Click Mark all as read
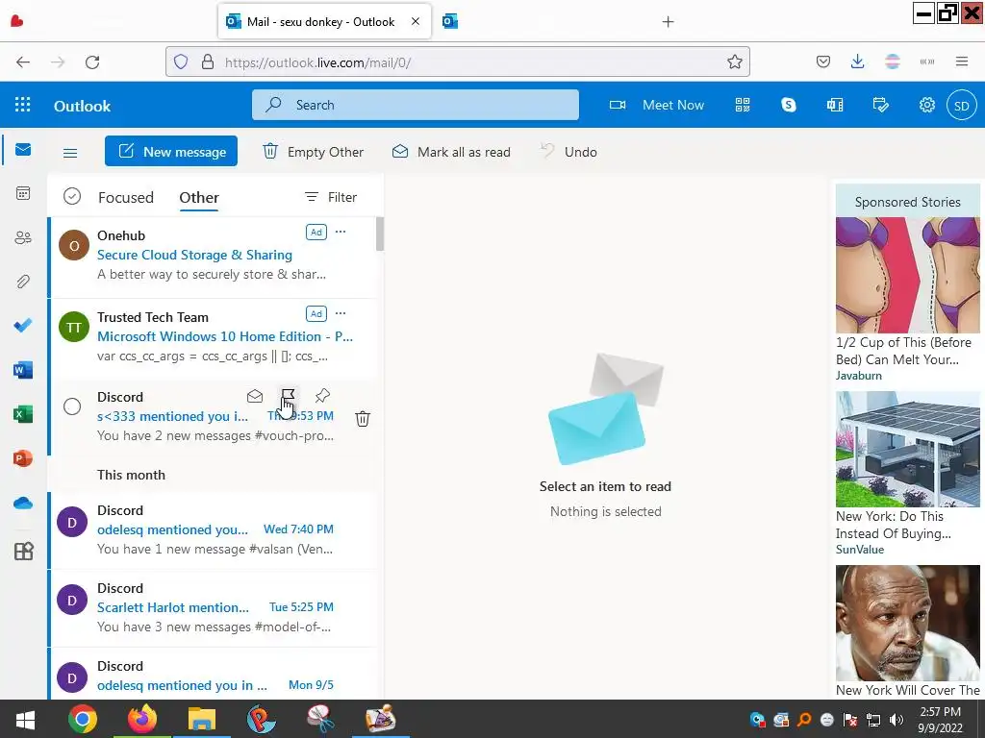985x738 pixels. coord(451,152)
